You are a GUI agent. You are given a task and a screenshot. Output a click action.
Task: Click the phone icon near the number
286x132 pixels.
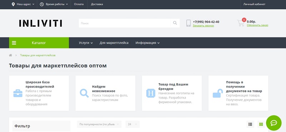click(x=188, y=23)
